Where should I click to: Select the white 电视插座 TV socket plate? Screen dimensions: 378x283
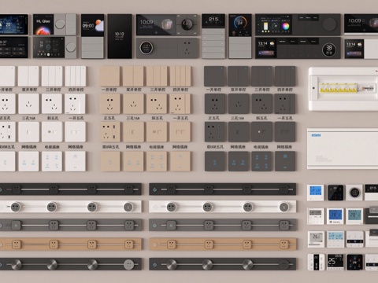pyautogui.click(x=52, y=132)
